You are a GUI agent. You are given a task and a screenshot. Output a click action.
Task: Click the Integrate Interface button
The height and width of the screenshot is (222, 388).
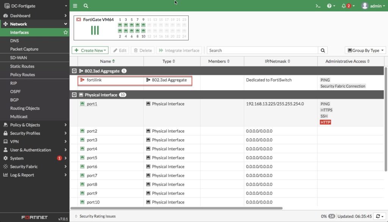179,50
